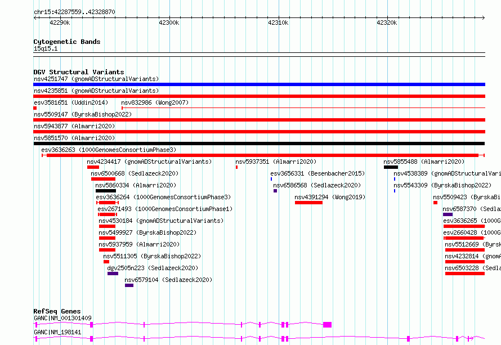The width and height of the screenshot is (501, 345).
Task: Select the RefSeq Genes track title
Action: (57, 311)
